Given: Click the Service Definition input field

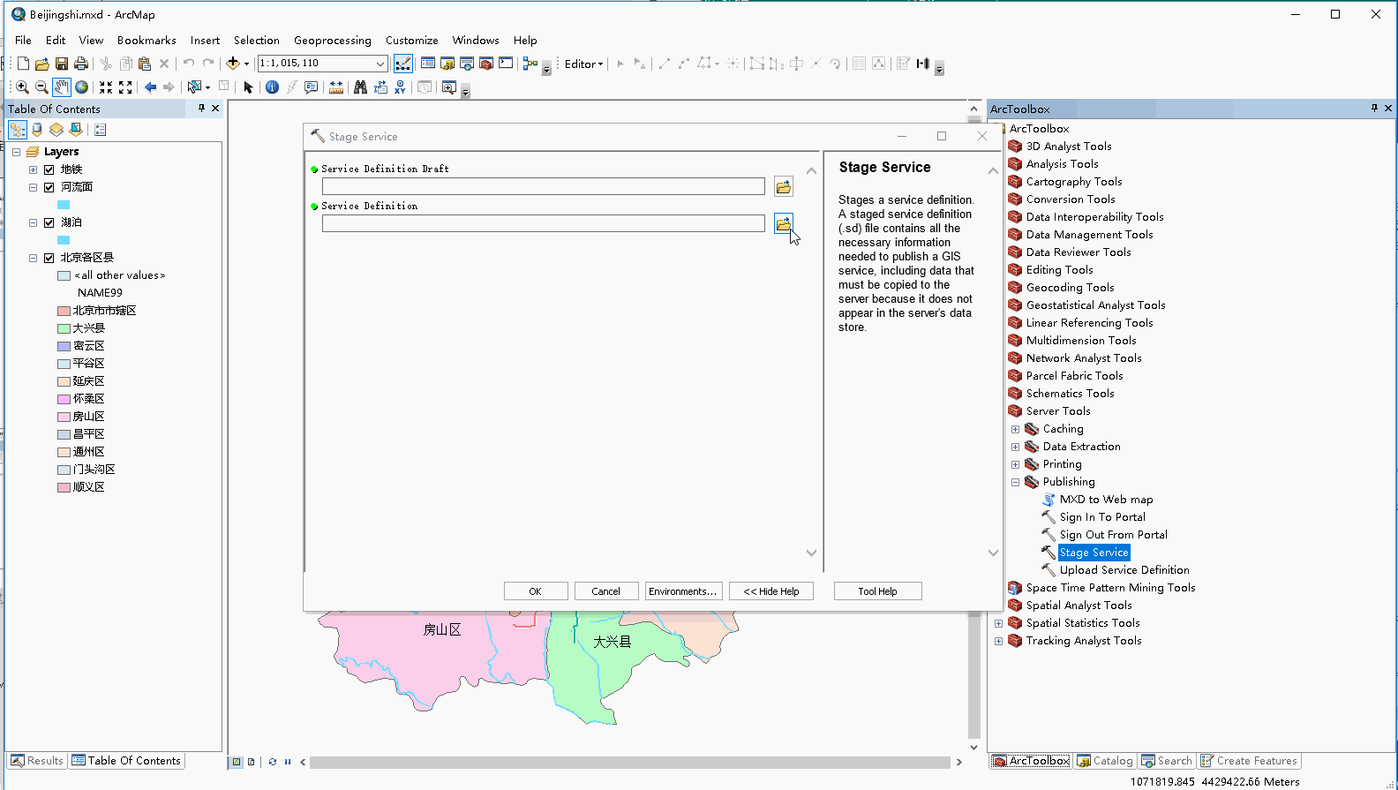Looking at the screenshot, I should pyautogui.click(x=544, y=223).
